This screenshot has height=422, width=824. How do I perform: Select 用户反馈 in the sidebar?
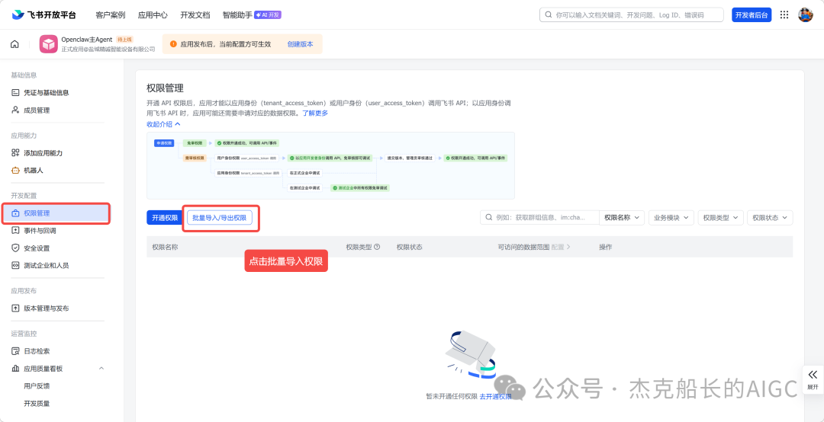(x=37, y=385)
